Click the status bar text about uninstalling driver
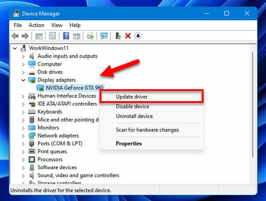The image size is (266, 201). (x=61, y=190)
